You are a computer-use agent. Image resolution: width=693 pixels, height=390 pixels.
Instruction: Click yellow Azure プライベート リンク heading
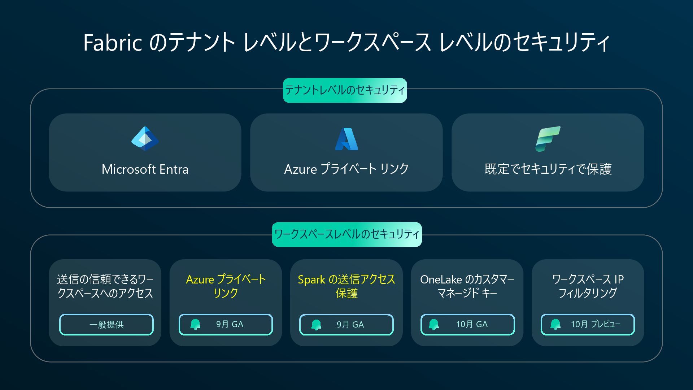point(226,286)
